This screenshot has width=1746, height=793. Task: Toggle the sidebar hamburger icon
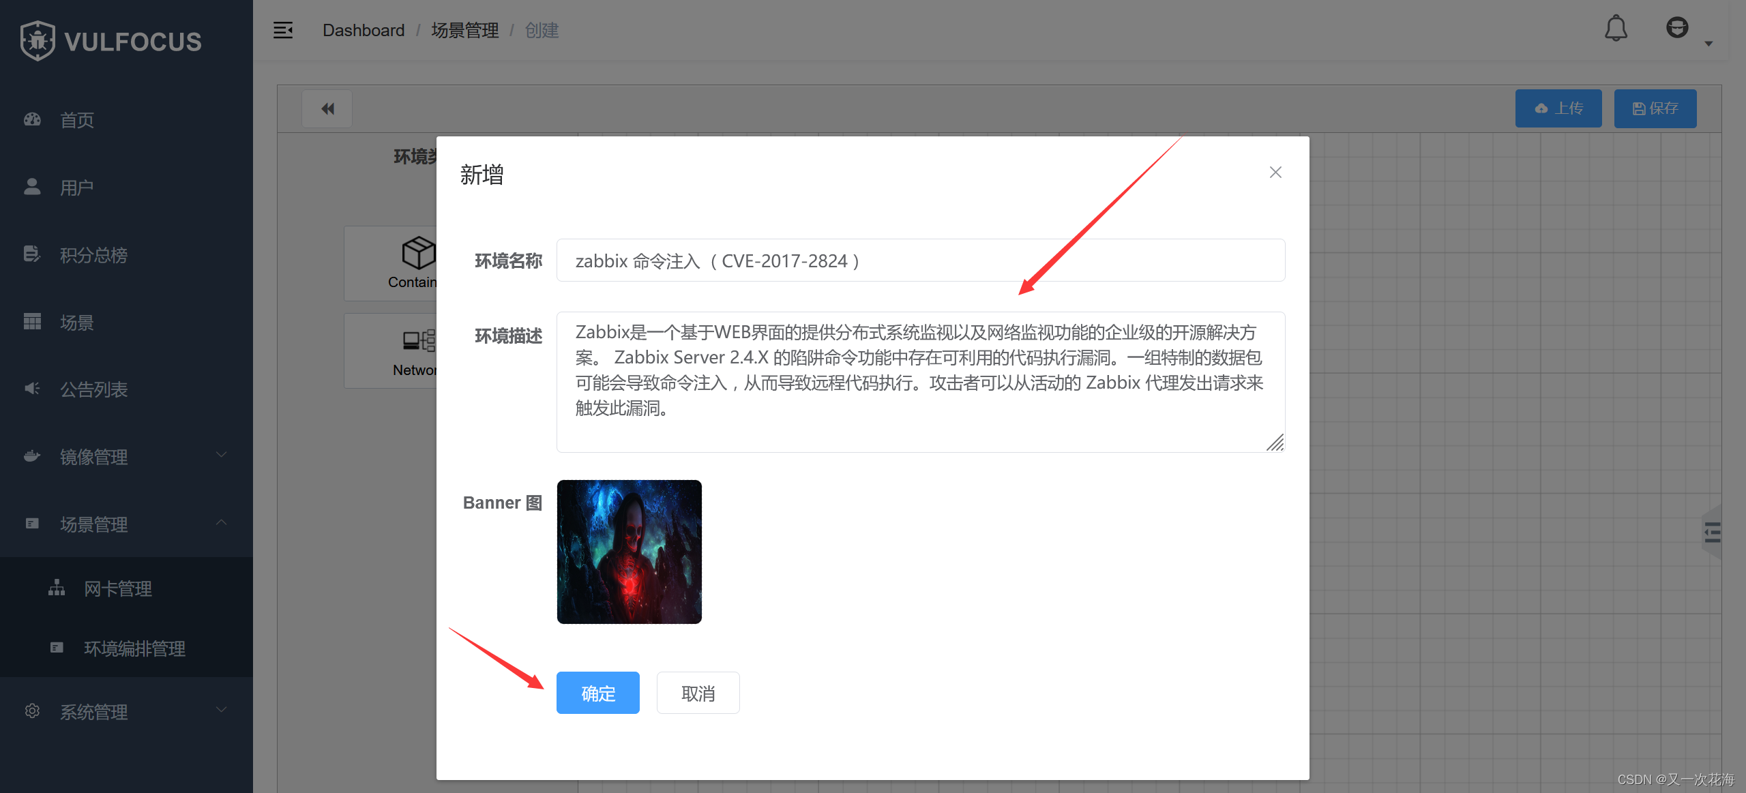point(283,30)
